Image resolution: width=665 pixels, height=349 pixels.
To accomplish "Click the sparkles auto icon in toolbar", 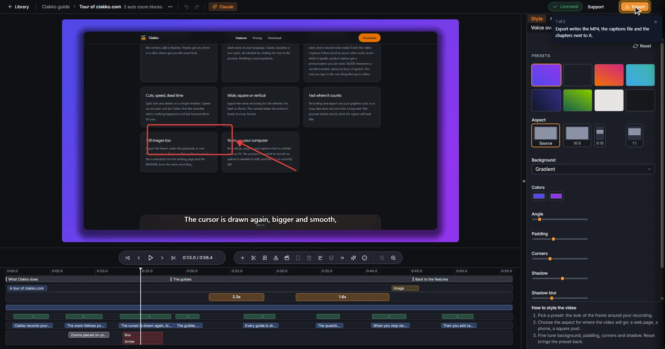I will click(353, 258).
